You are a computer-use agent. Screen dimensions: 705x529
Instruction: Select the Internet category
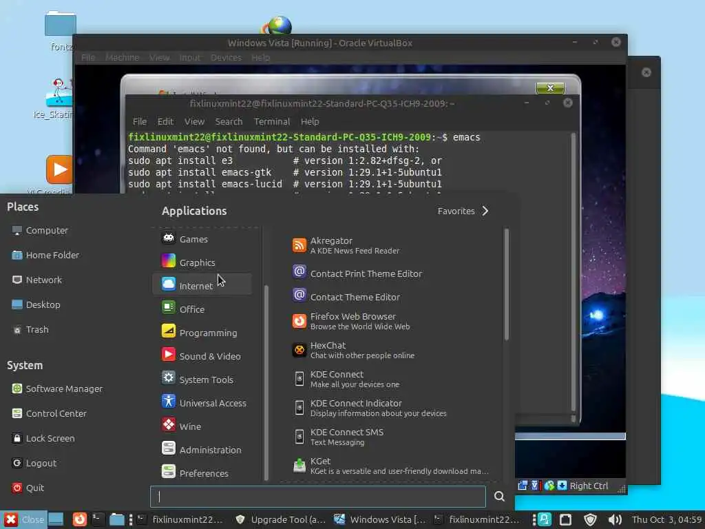(x=202, y=285)
